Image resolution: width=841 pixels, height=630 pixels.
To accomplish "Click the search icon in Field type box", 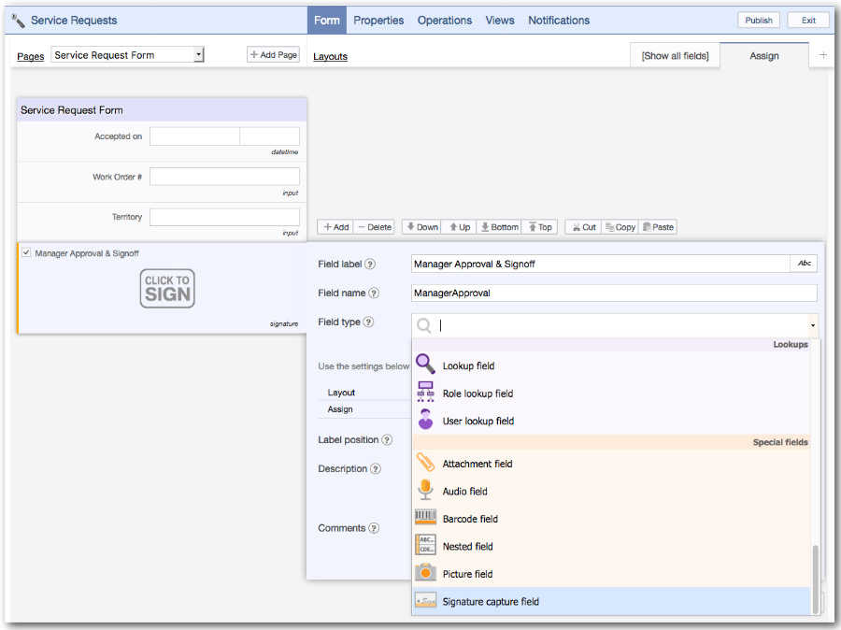I will coord(424,325).
